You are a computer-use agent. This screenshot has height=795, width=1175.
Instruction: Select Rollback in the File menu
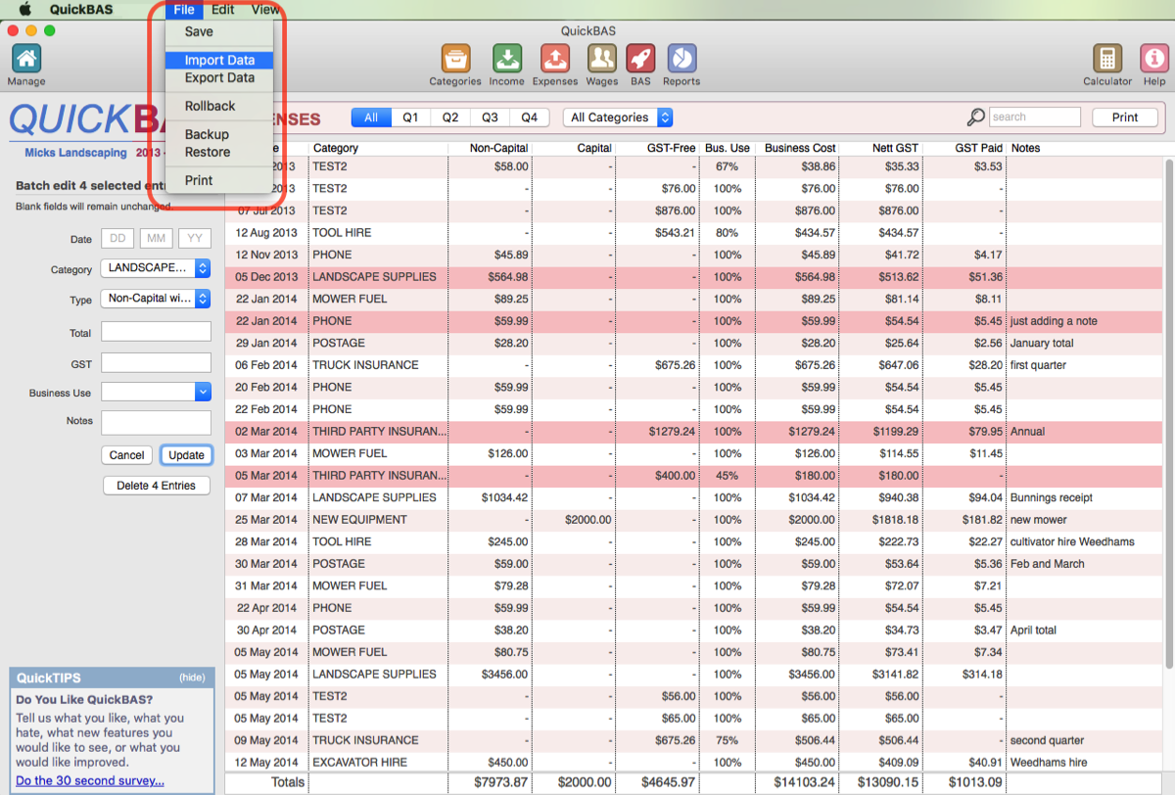(x=210, y=106)
